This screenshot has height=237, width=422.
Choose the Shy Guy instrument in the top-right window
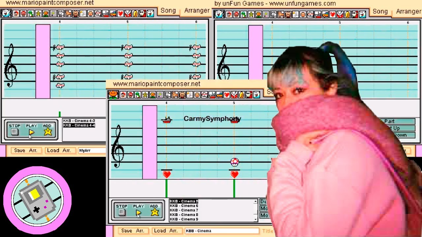pyautogui.click(x=355, y=14)
